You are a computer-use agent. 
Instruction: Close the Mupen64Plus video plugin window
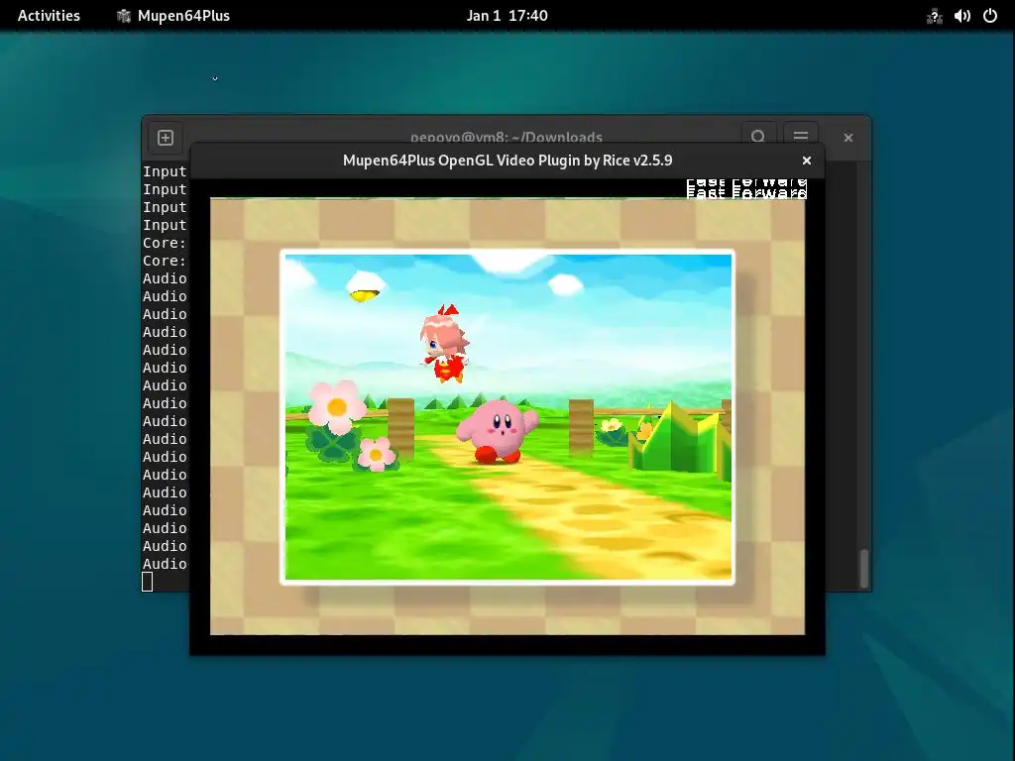pos(807,161)
